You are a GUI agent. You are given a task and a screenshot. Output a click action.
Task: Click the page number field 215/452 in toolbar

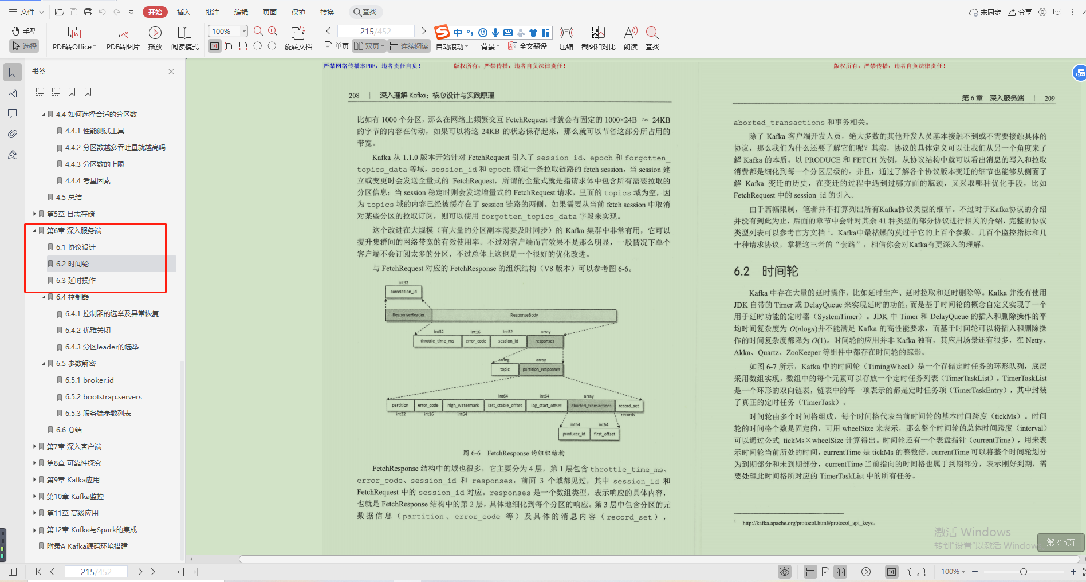(376, 31)
